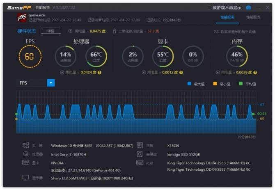Click the main hard disk icon
275x190 pixels.
[x=140, y=154]
